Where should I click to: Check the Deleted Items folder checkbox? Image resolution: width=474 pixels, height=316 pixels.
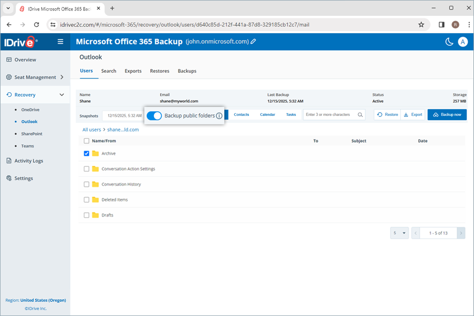pyautogui.click(x=86, y=200)
